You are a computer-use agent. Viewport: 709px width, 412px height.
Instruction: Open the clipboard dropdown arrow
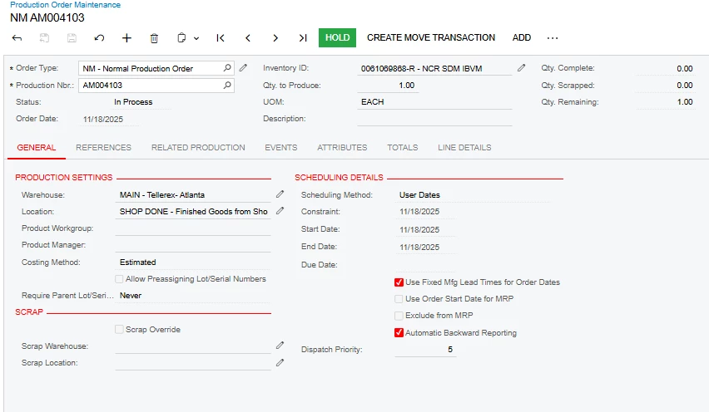pos(196,38)
